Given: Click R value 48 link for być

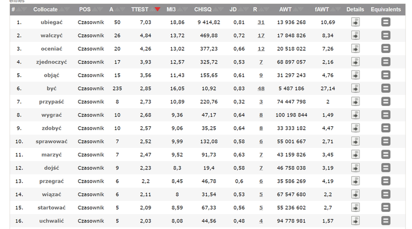Looking at the screenshot, I should point(261,88).
